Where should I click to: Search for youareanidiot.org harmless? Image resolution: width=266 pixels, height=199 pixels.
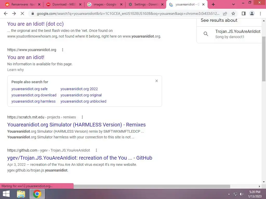click(34, 101)
